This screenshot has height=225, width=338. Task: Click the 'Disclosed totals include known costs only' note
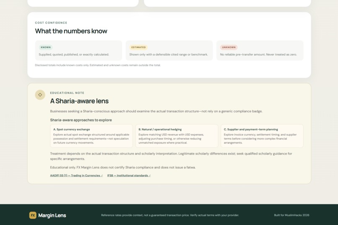point(98,65)
